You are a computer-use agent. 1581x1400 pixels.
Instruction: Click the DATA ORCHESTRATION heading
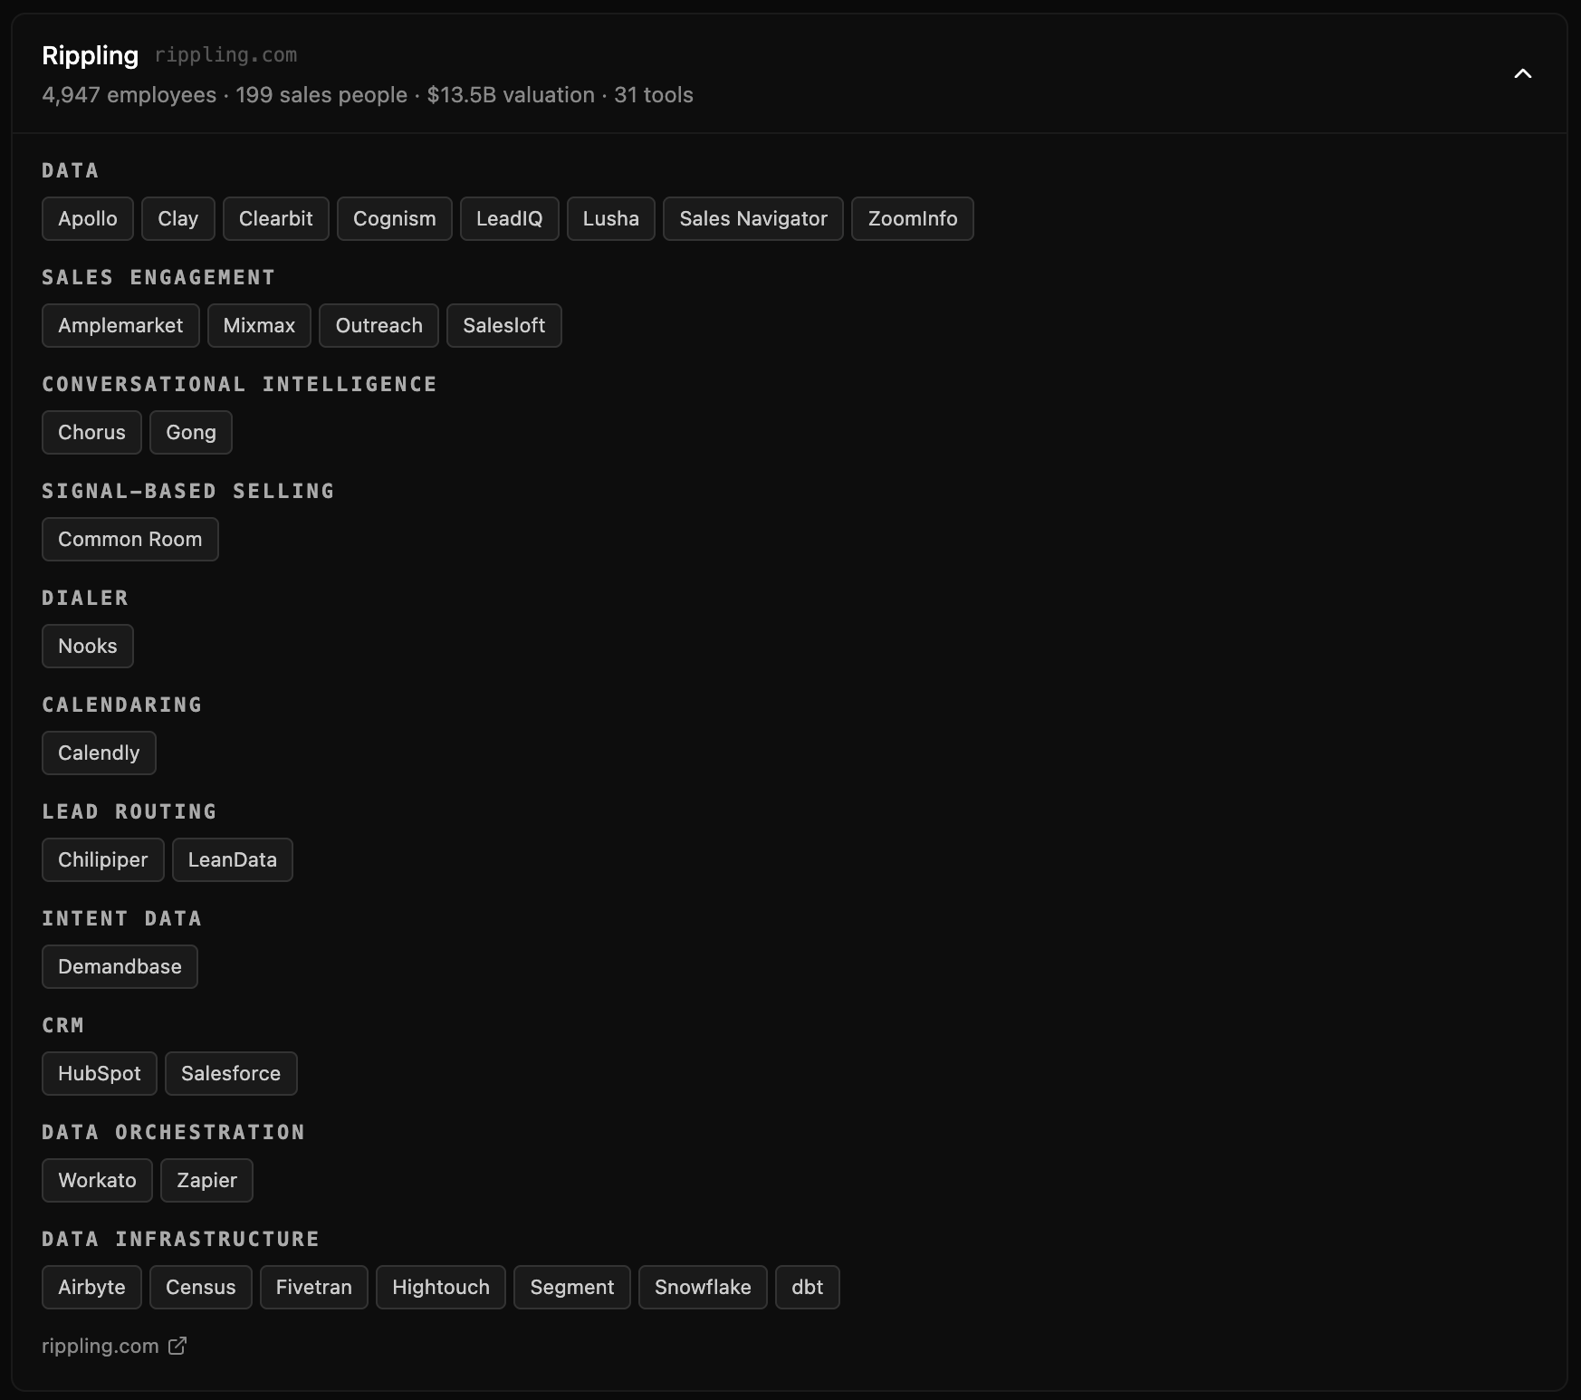point(174,1132)
